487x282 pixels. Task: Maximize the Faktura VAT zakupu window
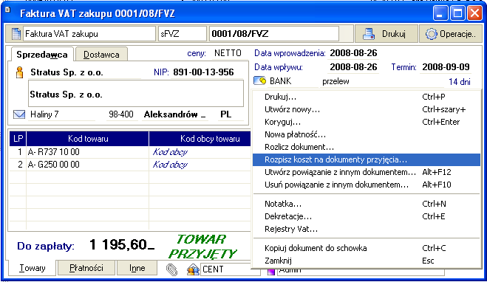457,13
